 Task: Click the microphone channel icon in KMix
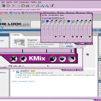pyautogui.click(x=60, y=21)
